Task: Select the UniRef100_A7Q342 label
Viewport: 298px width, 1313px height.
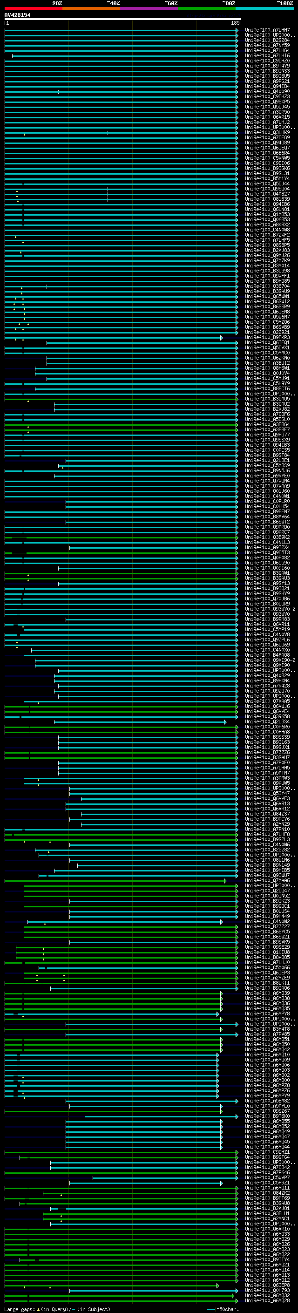Action: (267, 1167)
